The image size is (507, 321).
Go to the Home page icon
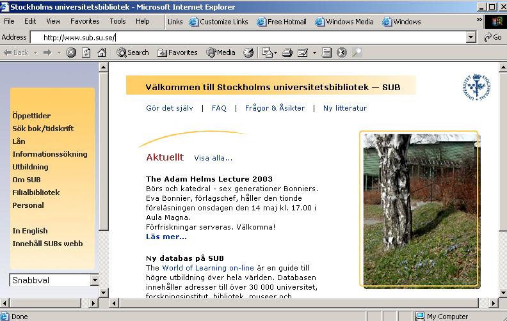point(102,52)
